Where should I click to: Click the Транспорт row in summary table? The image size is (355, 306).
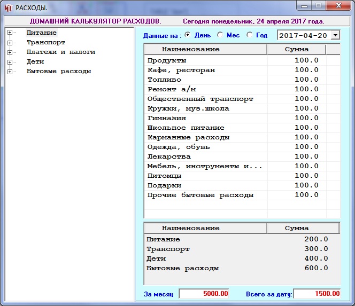(242, 249)
